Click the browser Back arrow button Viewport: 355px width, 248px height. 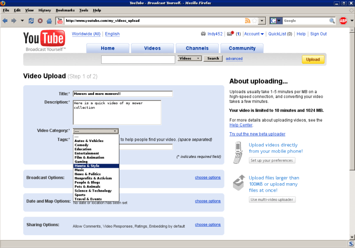[x=5, y=21]
